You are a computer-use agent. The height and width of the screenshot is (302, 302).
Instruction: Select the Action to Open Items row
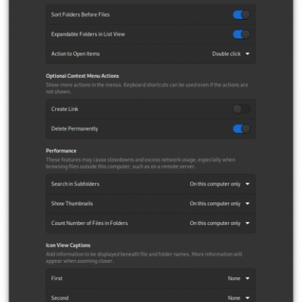click(x=151, y=54)
